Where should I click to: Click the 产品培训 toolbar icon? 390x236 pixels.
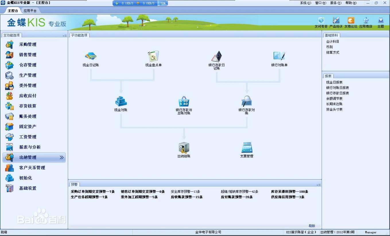[336, 20]
